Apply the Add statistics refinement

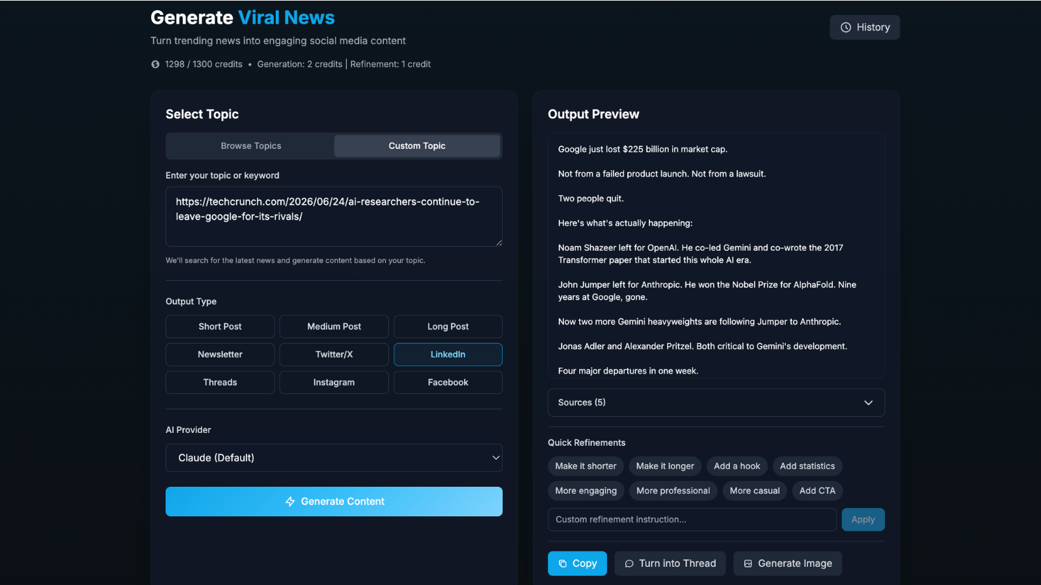click(x=807, y=466)
